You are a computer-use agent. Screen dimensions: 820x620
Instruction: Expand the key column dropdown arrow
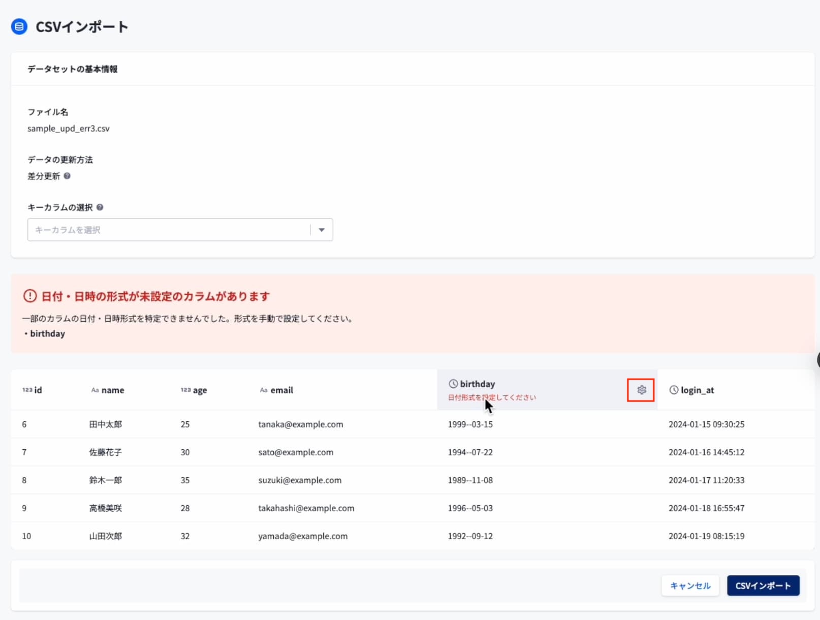(x=322, y=230)
